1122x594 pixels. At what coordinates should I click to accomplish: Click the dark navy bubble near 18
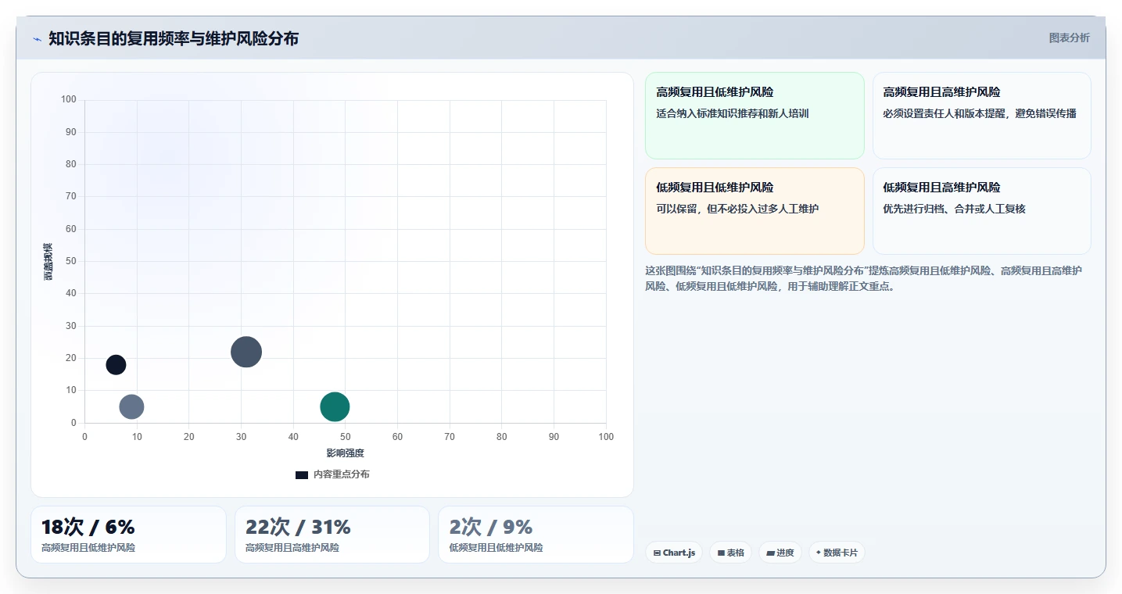point(116,365)
